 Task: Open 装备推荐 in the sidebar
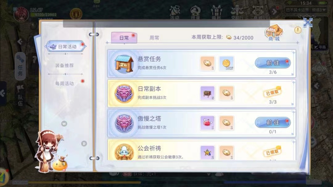tap(64, 66)
